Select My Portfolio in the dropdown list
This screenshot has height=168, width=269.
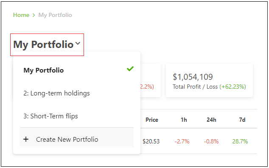[x=77, y=70]
